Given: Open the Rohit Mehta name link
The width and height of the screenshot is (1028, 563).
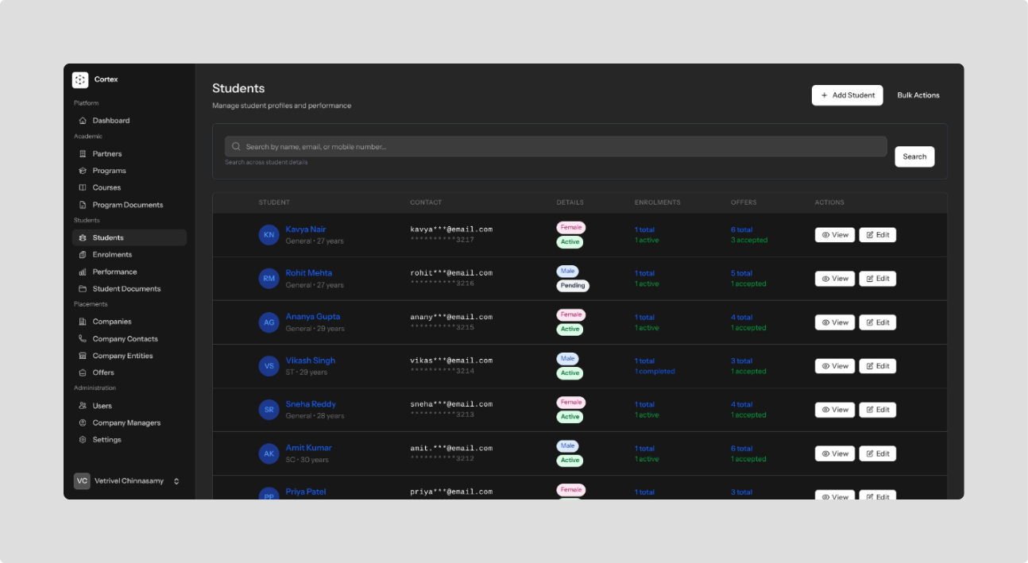Looking at the screenshot, I should (x=309, y=273).
